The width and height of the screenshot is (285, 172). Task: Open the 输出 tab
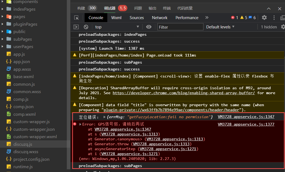tap(152, 8)
